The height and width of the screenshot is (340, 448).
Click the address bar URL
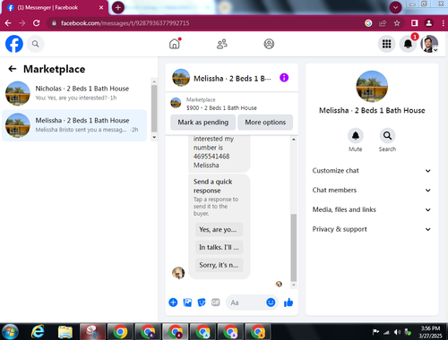[125, 23]
